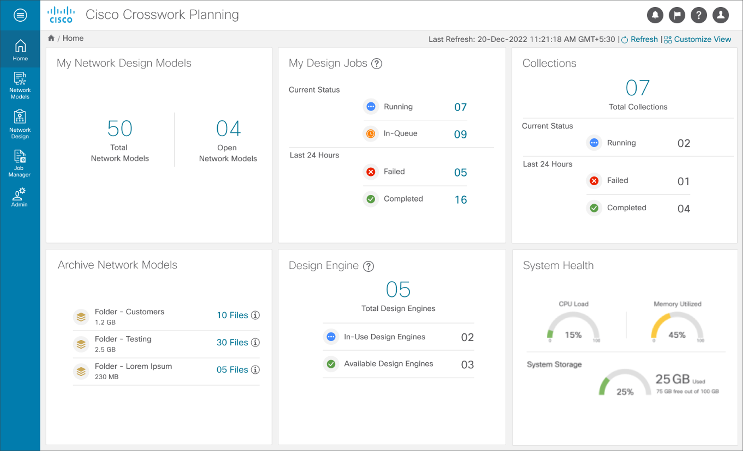Click Folder - Testing name

[x=123, y=339]
